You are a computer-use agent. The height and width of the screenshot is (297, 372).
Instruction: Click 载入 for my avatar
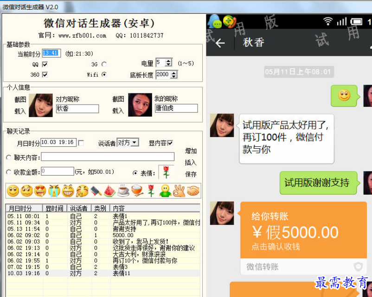pos(118,111)
